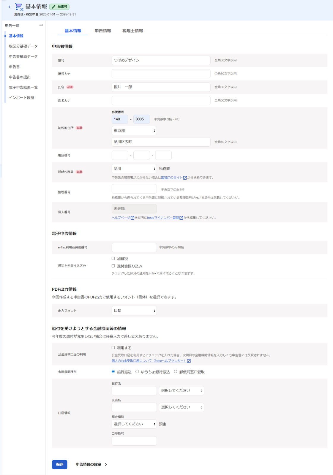Open the freeeマイナンバー管理 link
The height and width of the screenshot is (475, 333).
coord(163,218)
